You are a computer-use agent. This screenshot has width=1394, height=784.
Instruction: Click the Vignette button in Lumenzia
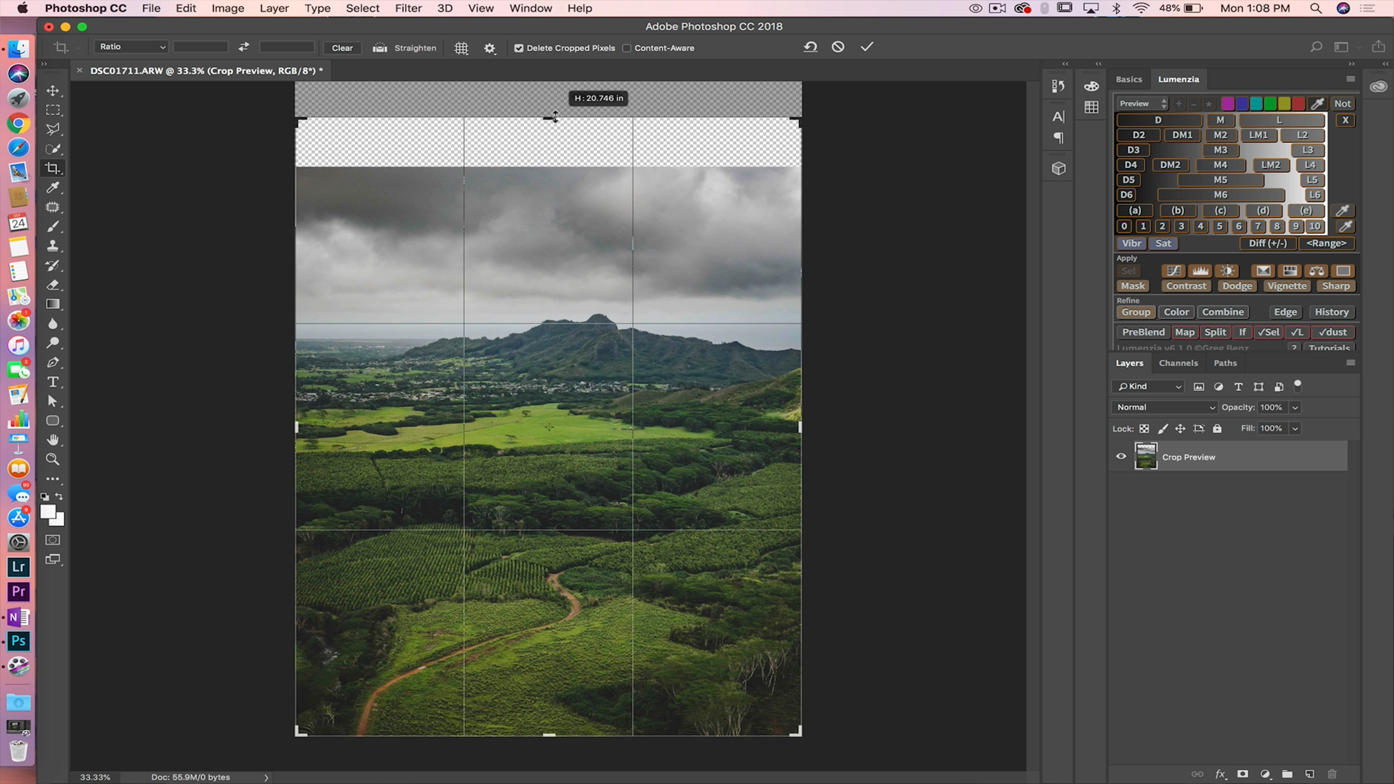[1286, 286]
